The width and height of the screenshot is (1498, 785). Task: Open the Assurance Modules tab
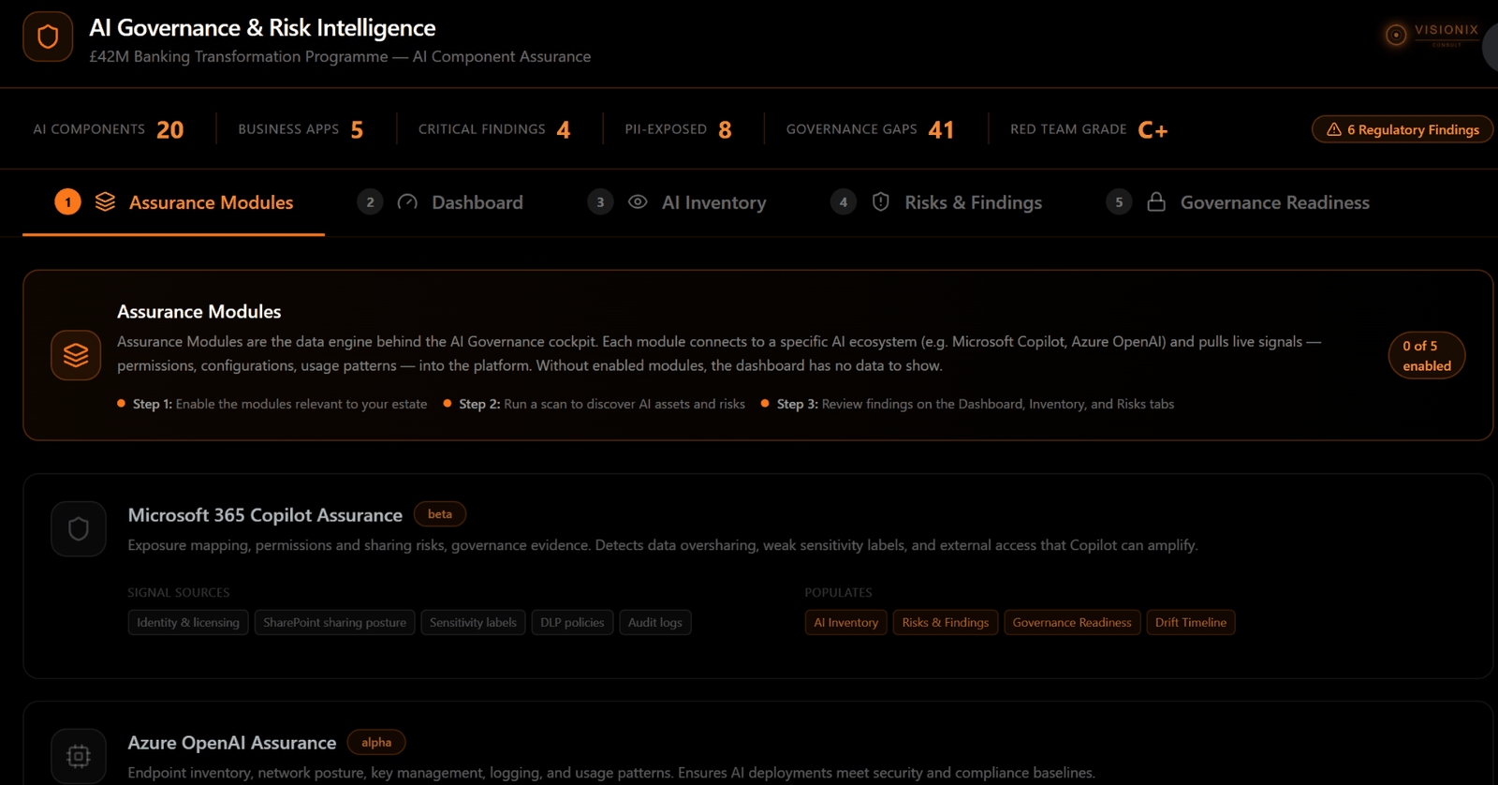point(174,202)
